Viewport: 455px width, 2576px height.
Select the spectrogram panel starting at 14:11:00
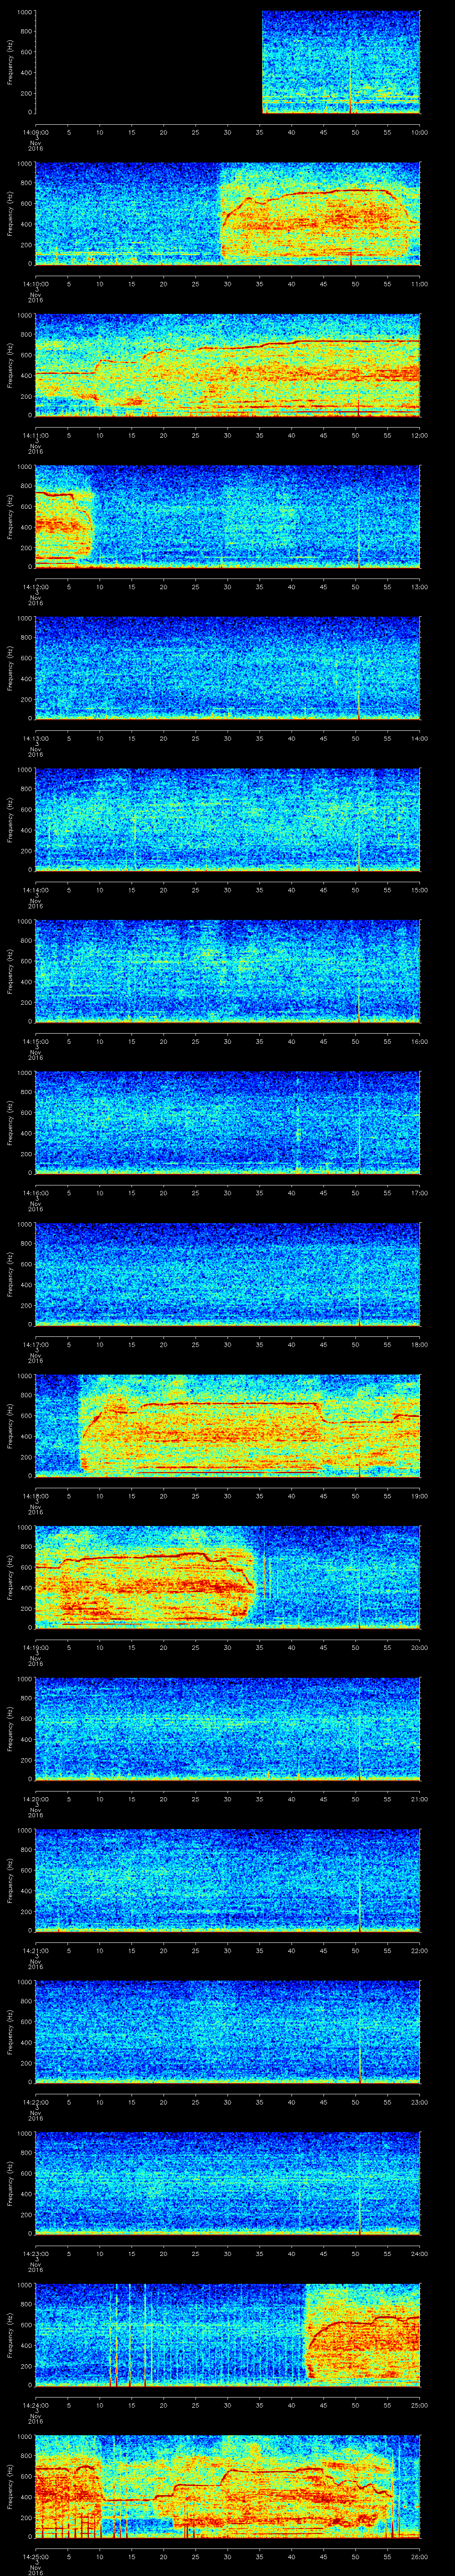coord(228,365)
